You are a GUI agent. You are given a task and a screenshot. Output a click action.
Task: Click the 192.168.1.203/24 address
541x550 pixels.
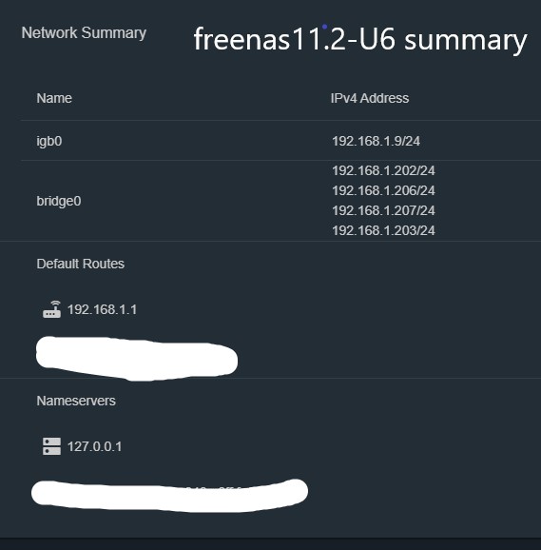383,230
